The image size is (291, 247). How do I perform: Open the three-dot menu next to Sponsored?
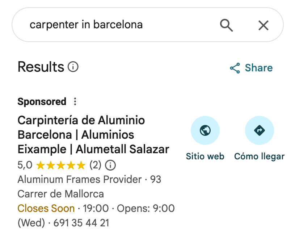[x=75, y=102]
